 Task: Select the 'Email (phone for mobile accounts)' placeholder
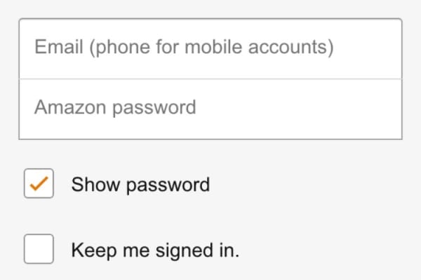pos(183,48)
